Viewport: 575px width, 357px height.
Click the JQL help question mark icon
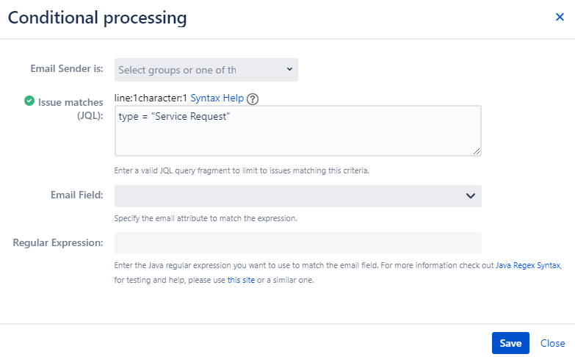(x=253, y=99)
